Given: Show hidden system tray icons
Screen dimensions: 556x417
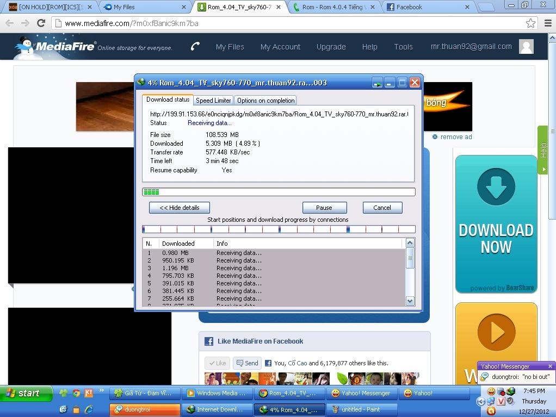Looking at the screenshot, I should tap(481, 401).
